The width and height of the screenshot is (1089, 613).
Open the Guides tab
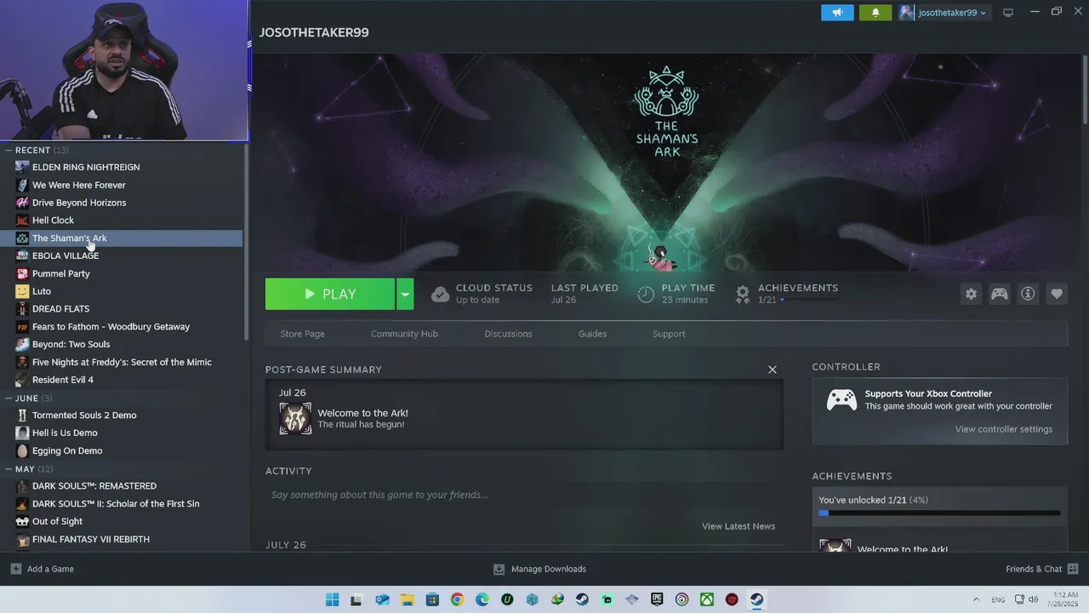coord(592,334)
